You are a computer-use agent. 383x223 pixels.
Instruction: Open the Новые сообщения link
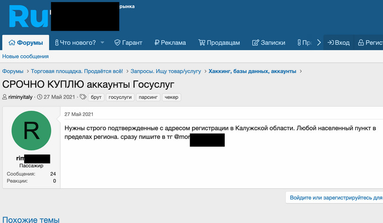(x=25, y=56)
